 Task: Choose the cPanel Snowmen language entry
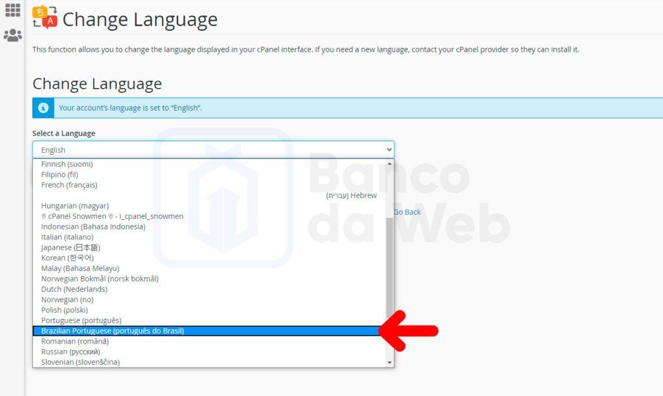tap(112, 216)
